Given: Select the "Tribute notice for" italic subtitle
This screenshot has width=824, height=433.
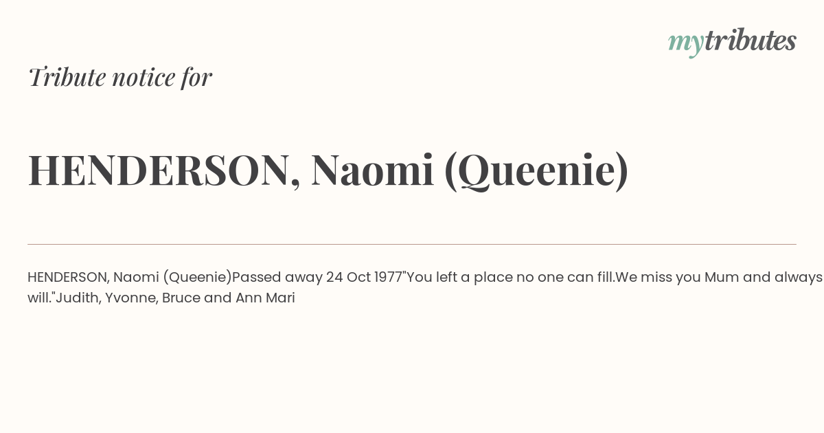Looking at the screenshot, I should (x=120, y=77).
